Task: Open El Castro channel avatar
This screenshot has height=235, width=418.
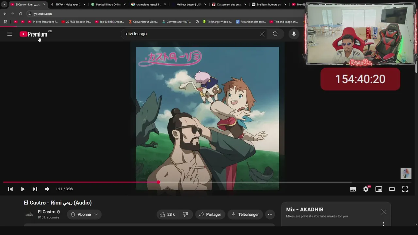Action: [x=29, y=214]
